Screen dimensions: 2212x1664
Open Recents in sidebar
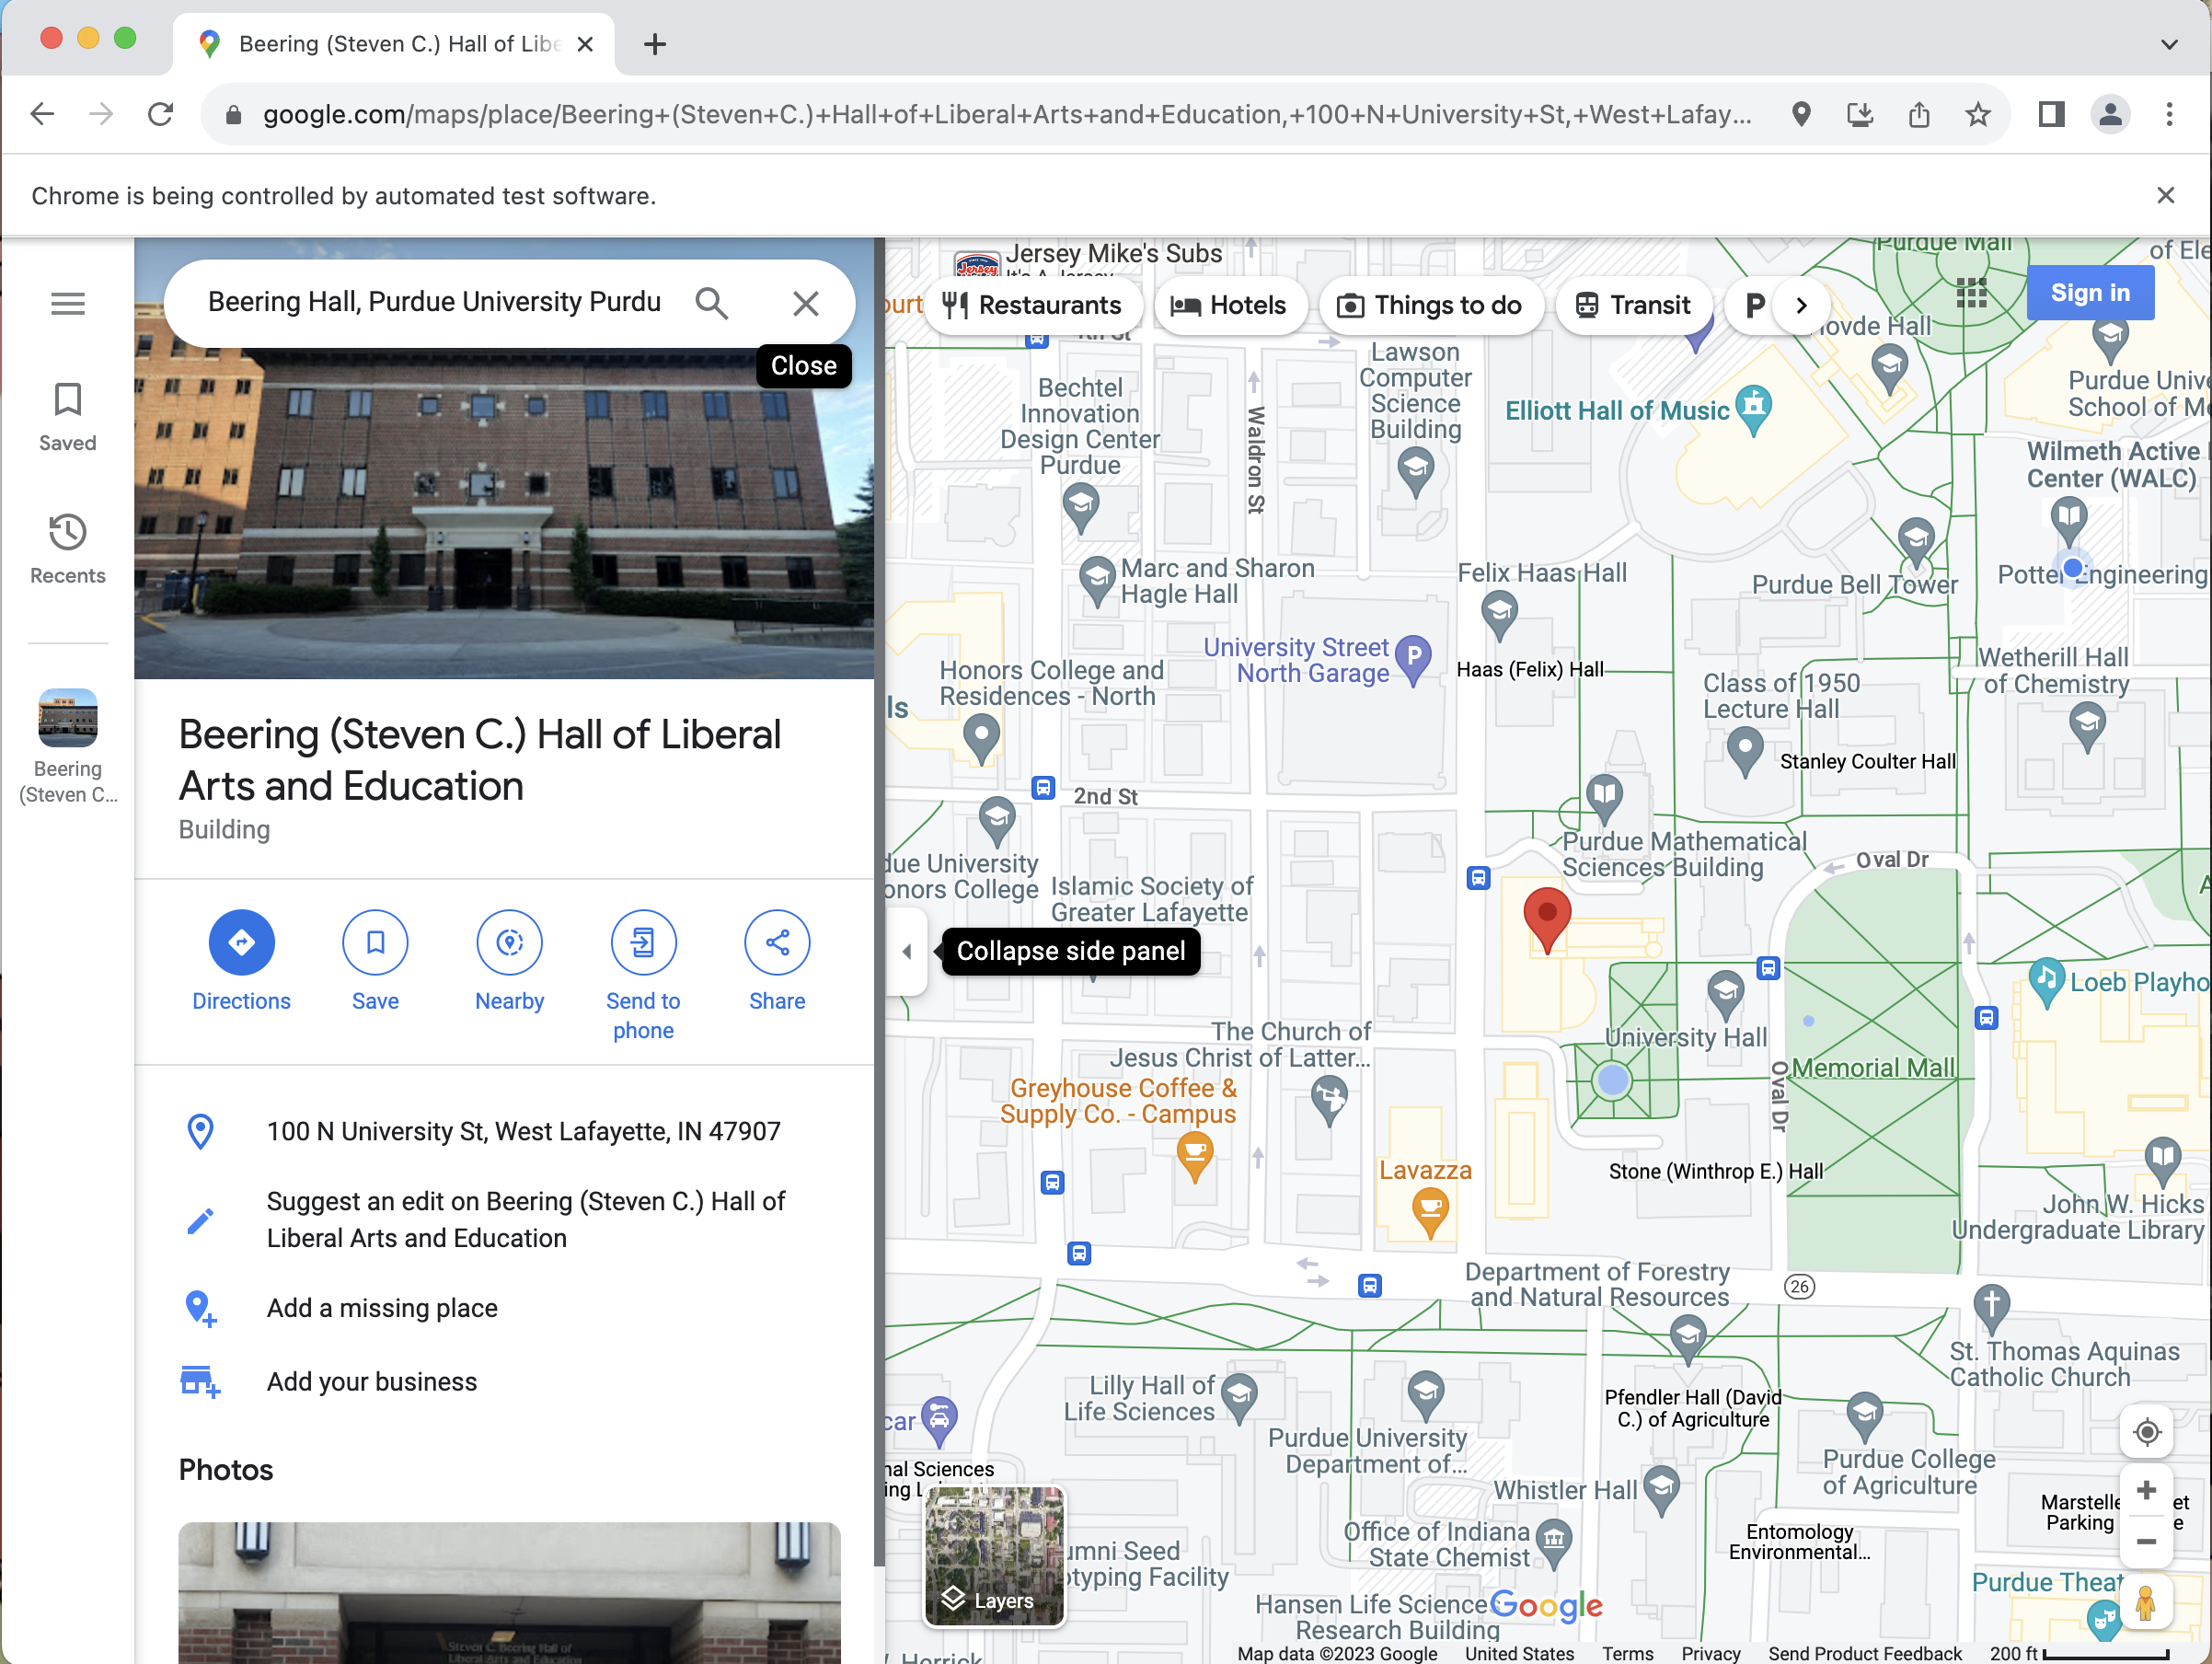click(67, 549)
